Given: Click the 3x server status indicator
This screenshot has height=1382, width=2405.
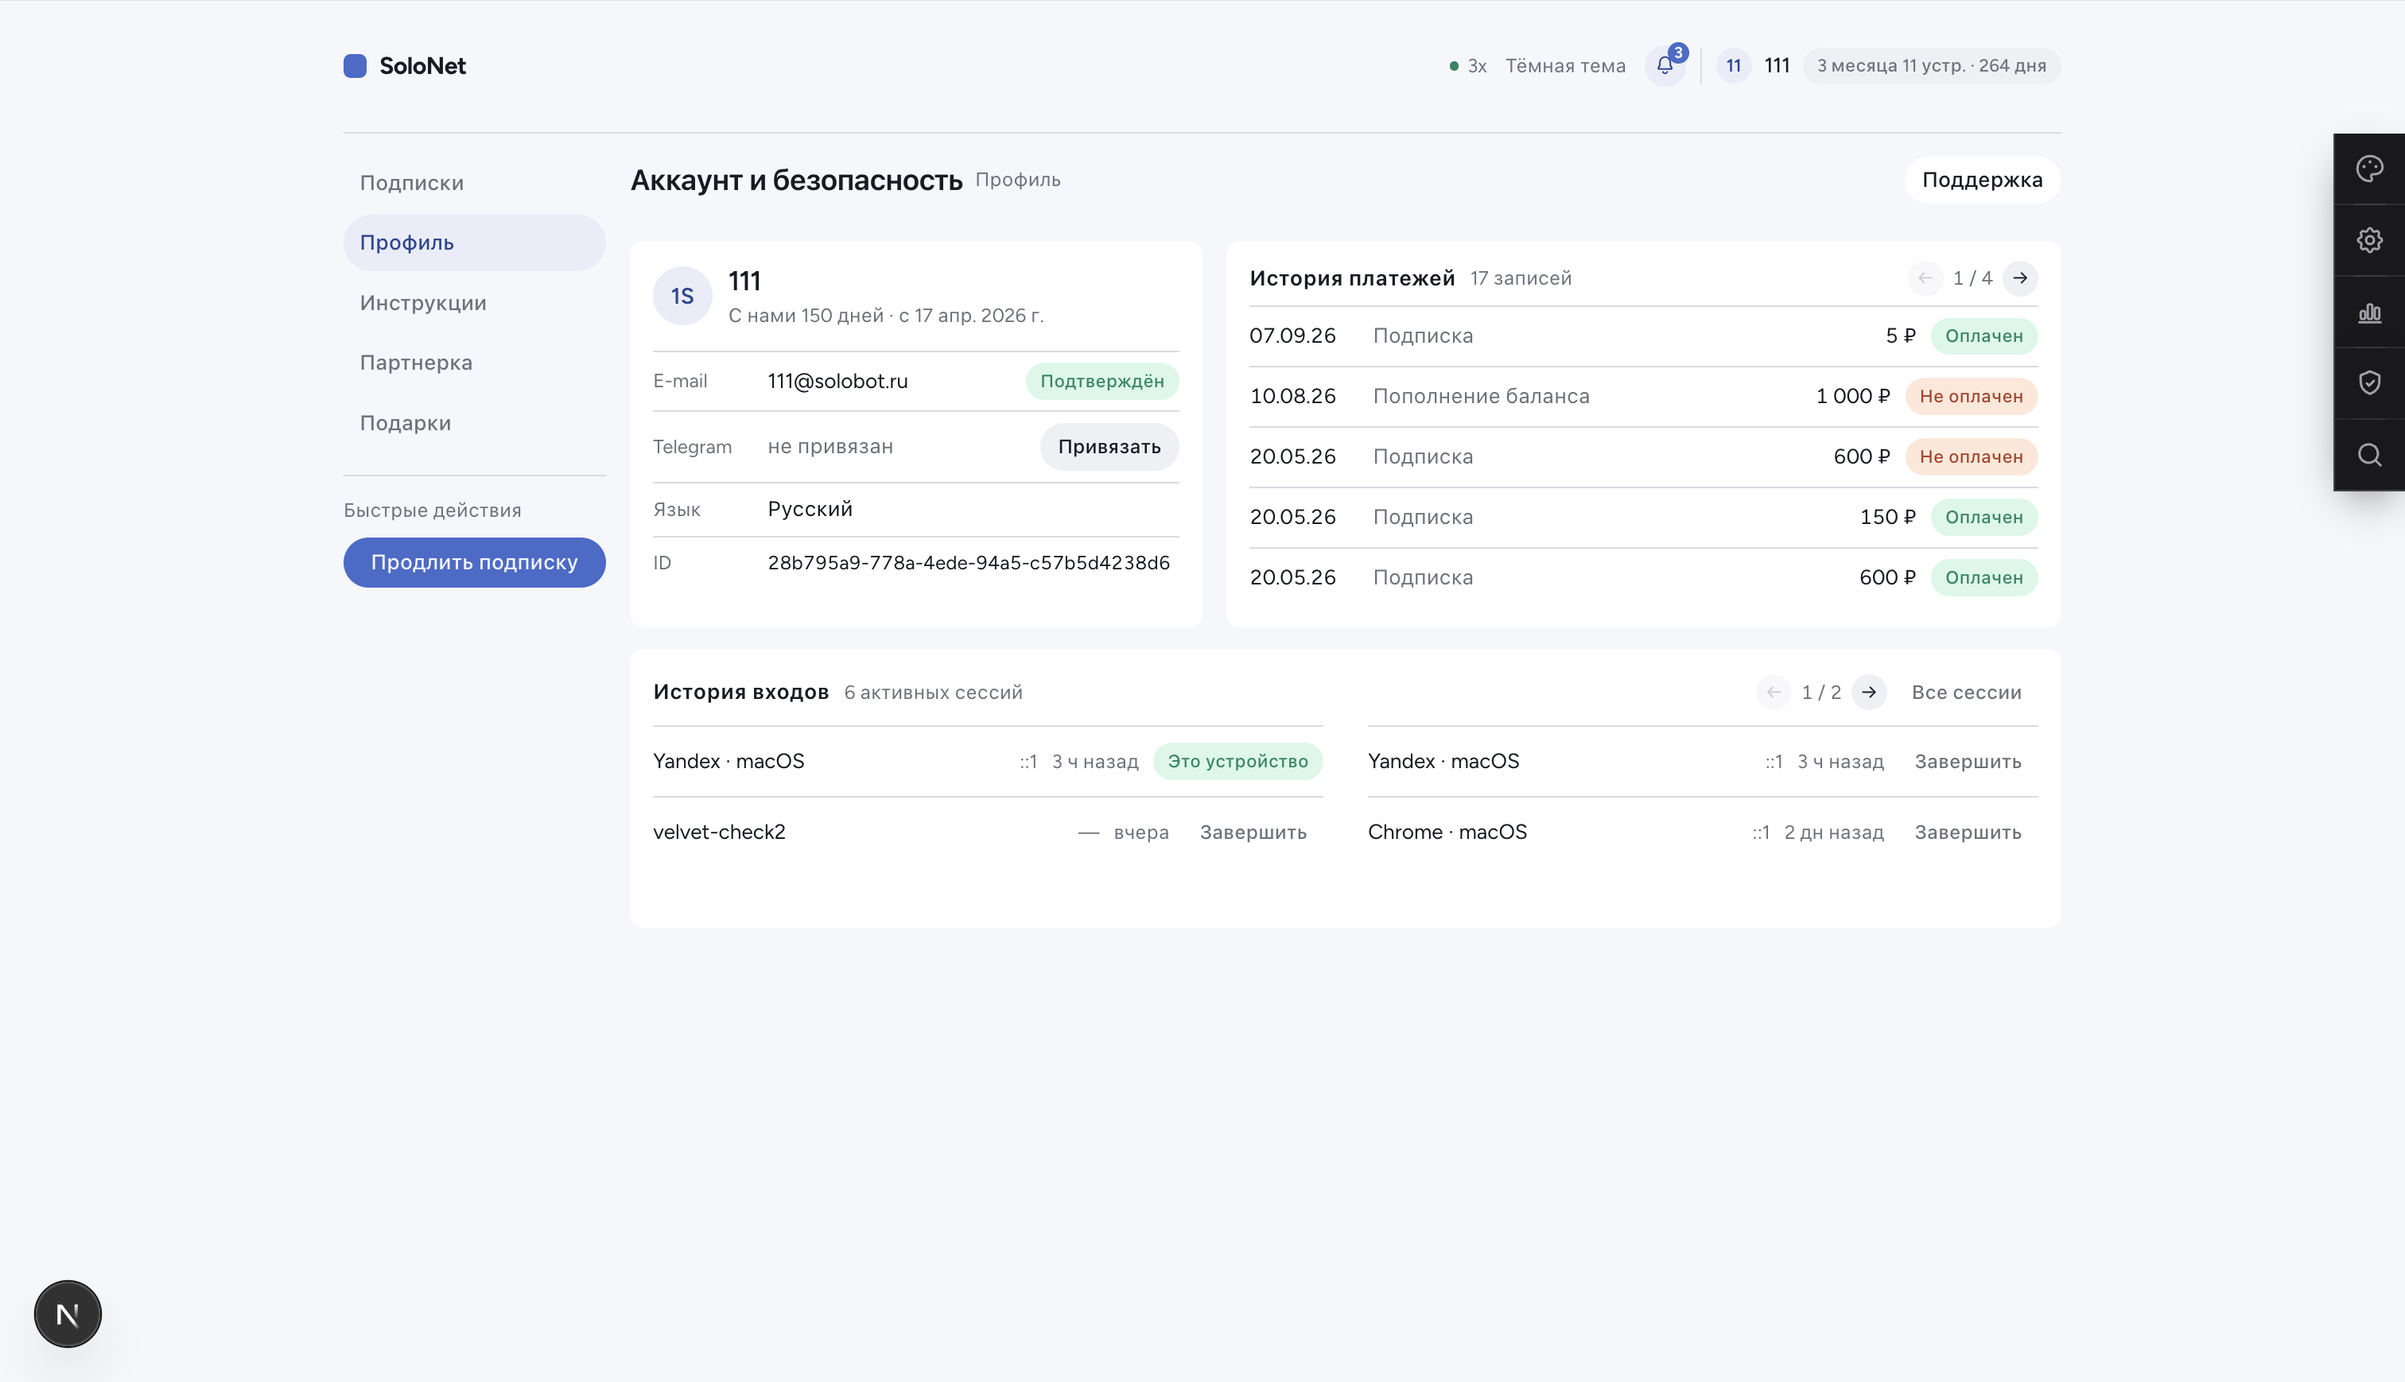Looking at the screenshot, I should [x=1467, y=65].
